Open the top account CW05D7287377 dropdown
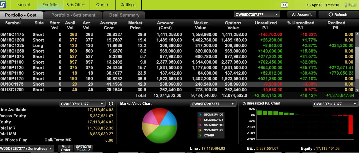This screenshot has height=153, width=359. pos(257,15)
